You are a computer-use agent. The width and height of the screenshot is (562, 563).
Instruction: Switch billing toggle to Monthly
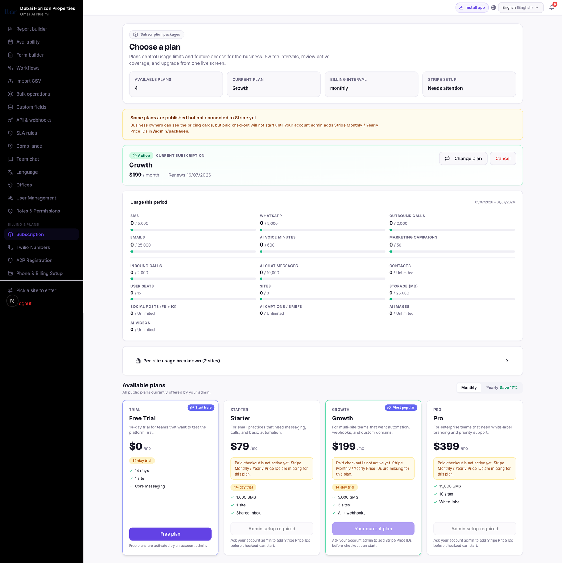(x=469, y=388)
